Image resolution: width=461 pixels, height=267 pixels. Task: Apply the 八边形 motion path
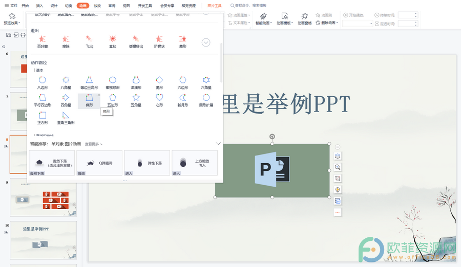point(43,82)
